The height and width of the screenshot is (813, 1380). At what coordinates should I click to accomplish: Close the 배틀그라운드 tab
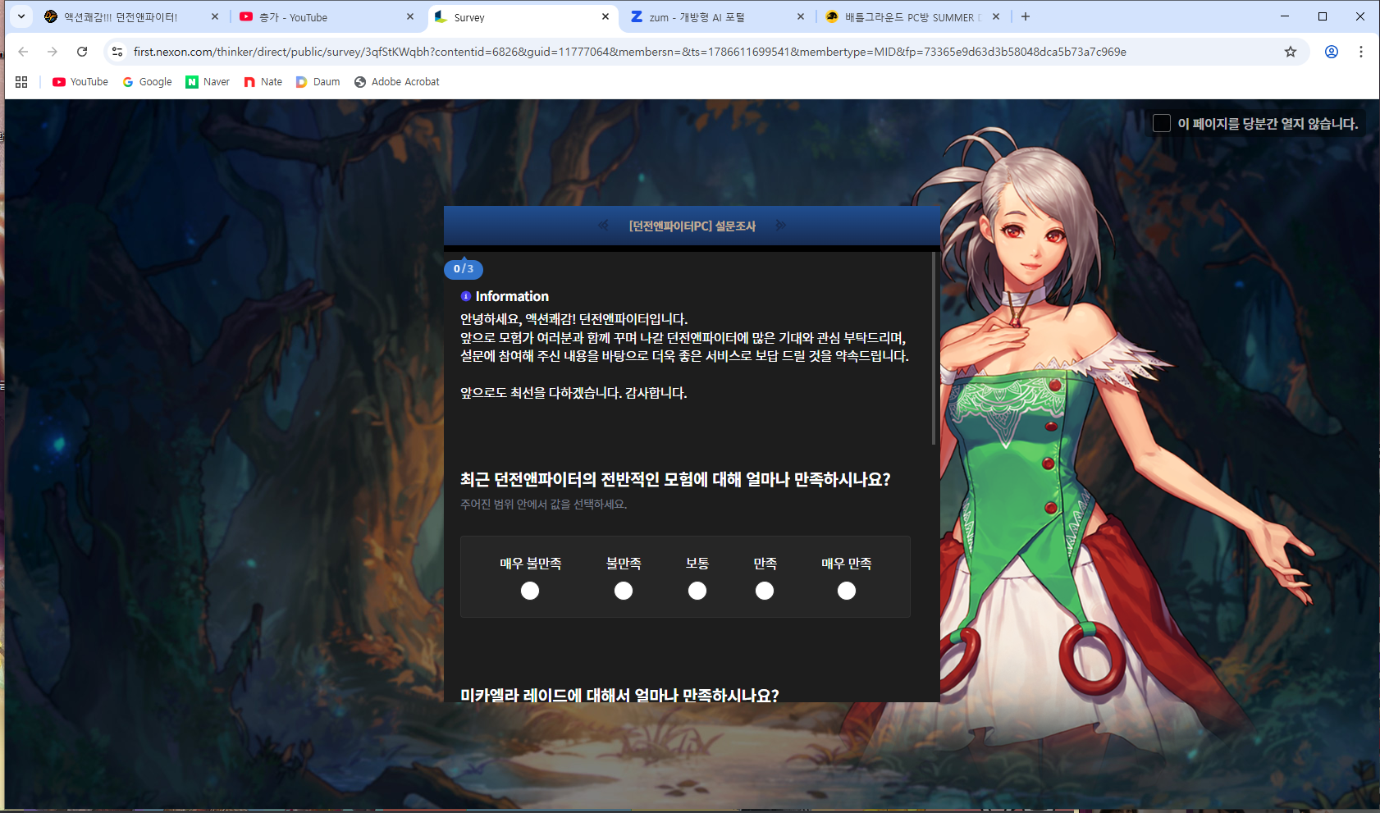click(996, 16)
